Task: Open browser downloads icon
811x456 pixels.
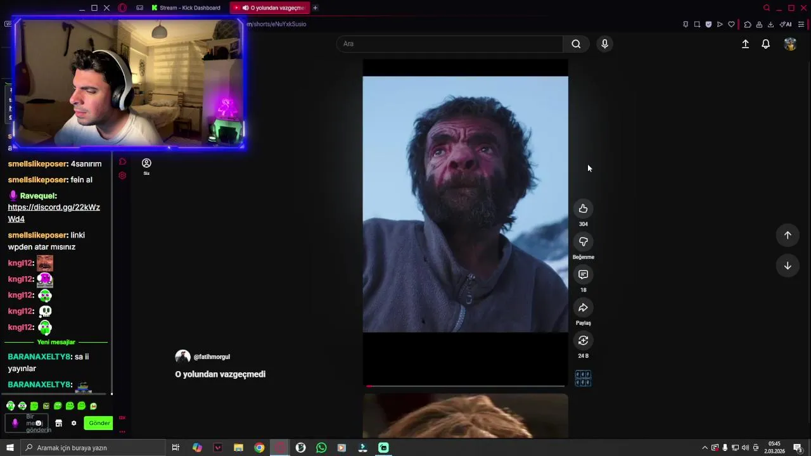Action: 770,24
